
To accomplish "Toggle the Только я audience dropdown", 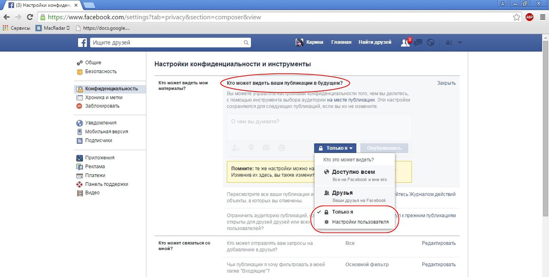I will click(x=335, y=148).
